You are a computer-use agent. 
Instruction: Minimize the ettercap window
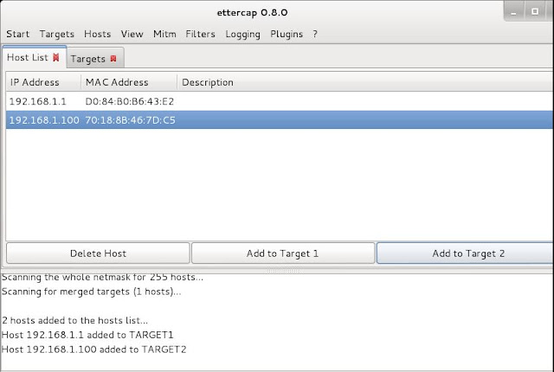(x=513, y=12)
